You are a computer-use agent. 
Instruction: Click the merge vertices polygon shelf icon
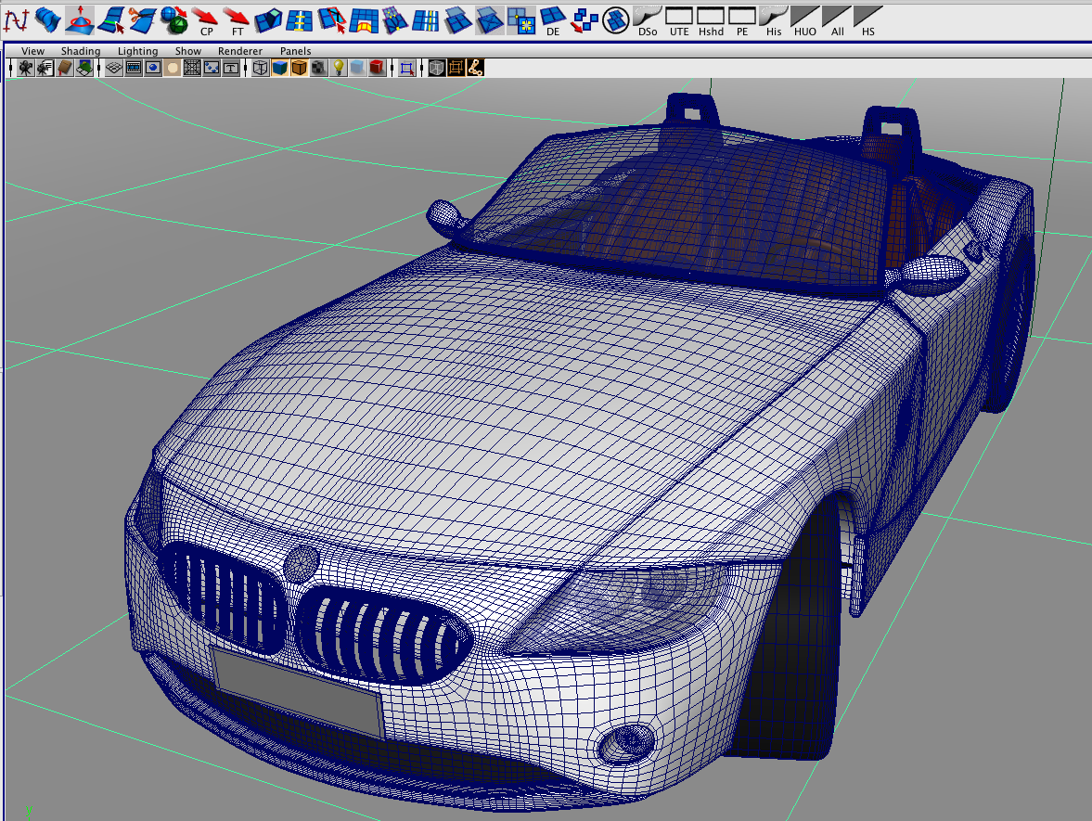click(395, 19)
